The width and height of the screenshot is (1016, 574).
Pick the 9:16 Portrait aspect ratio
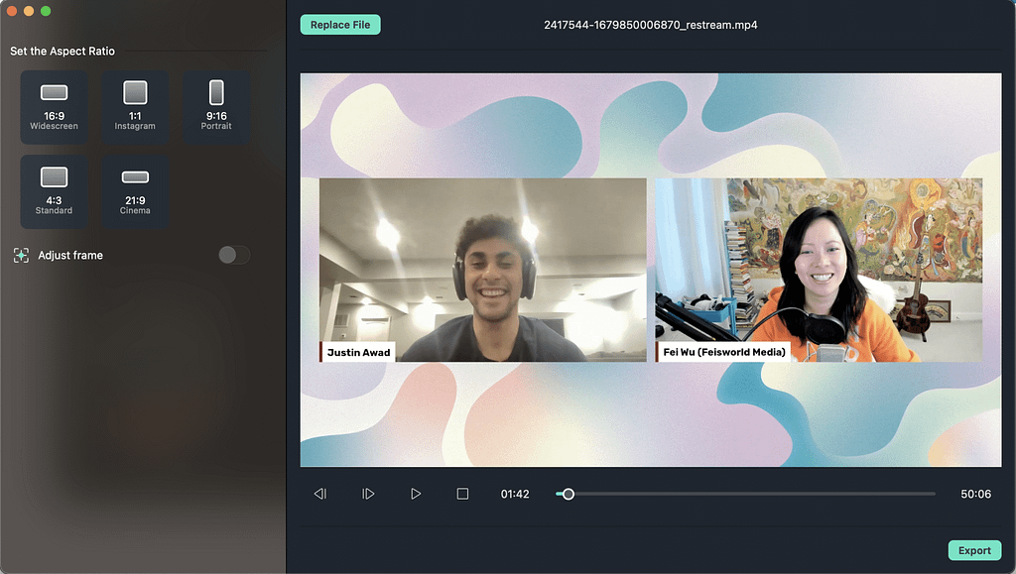coord(216,107)
